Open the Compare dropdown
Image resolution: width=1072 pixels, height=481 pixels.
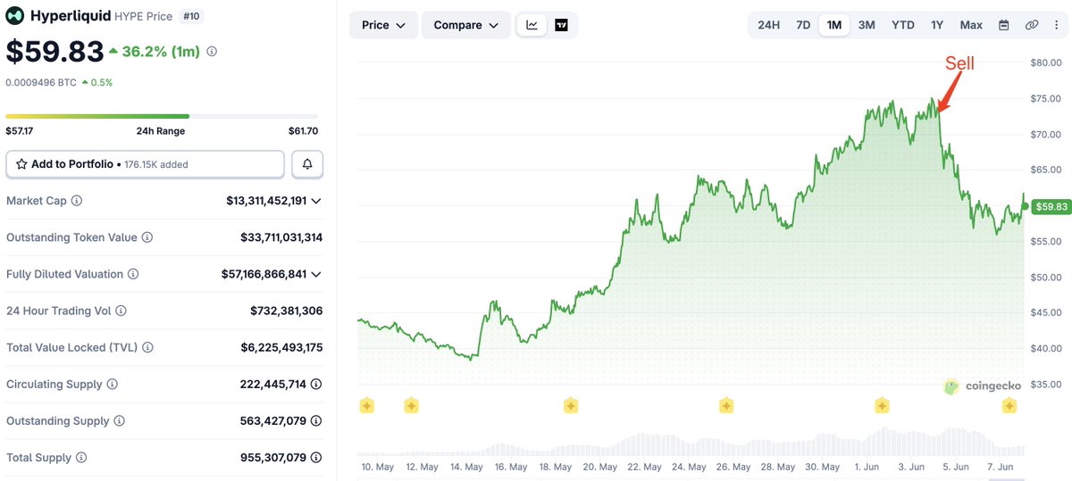[465, 25]
